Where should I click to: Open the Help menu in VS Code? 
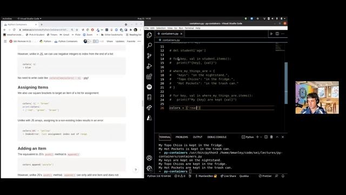pyautogui.click(x=198, y=28)
